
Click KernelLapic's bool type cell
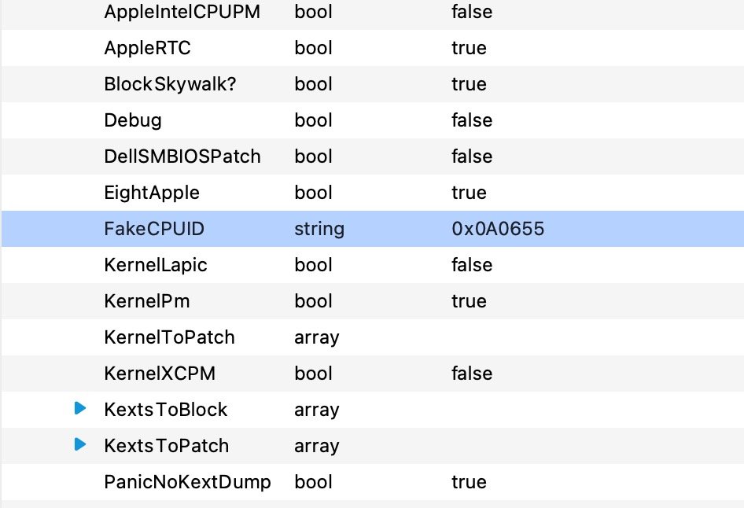(x=313, y=265)
